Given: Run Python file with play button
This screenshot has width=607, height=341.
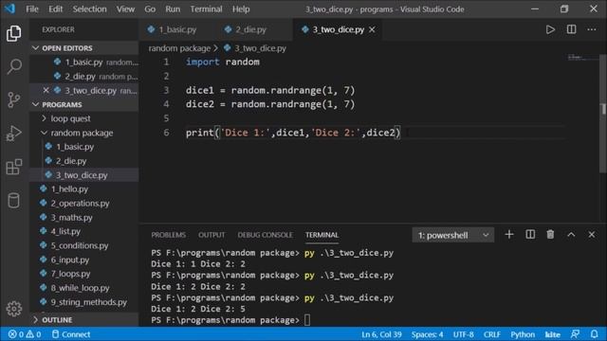Looking at the screenshot, I should tap(550, 29).
